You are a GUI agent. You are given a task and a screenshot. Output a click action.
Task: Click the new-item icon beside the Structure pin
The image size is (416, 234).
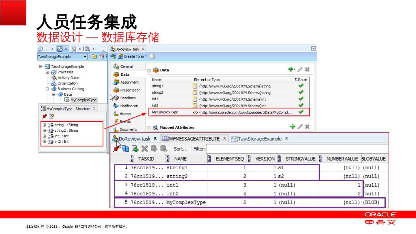[x=51, y=116]
